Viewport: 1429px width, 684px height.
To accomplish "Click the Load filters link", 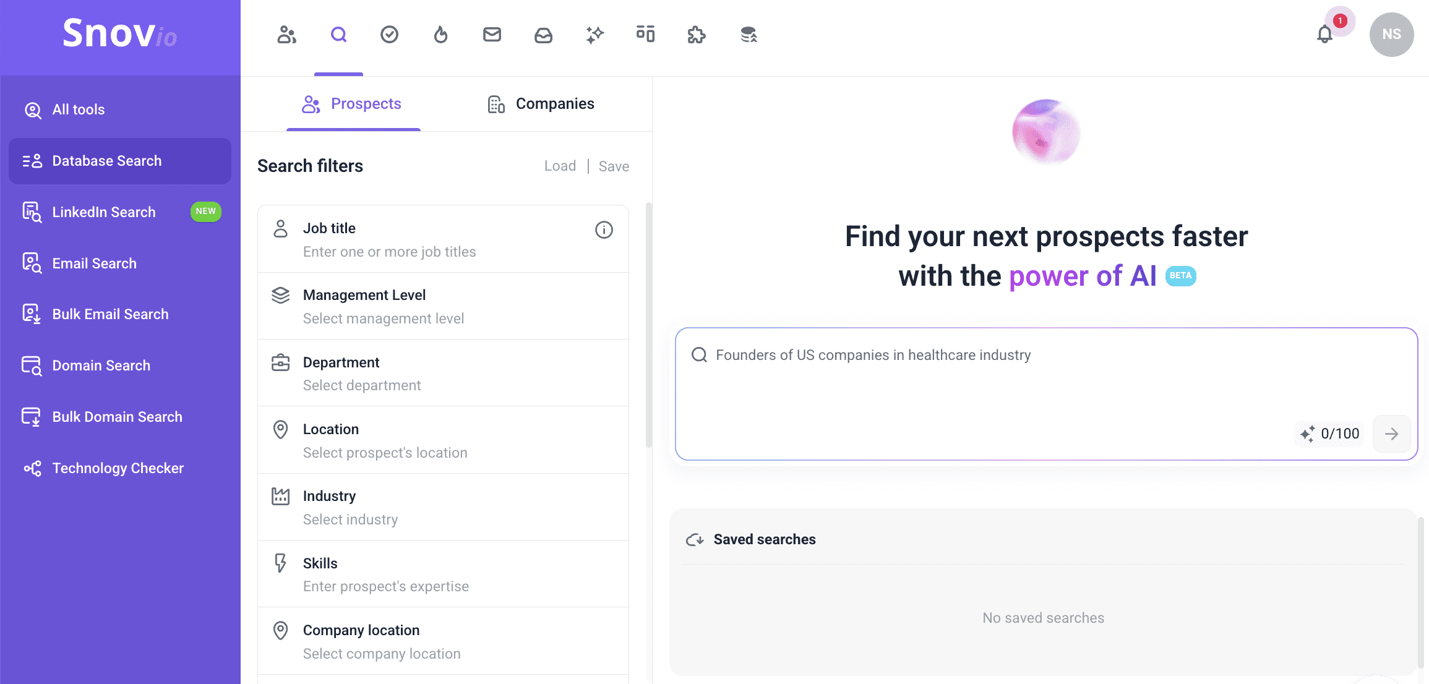I will coord(559,166).
